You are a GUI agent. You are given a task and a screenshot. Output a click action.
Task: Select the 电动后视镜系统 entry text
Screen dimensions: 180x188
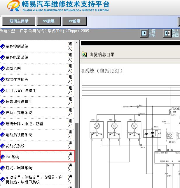(x=19, y=135)
